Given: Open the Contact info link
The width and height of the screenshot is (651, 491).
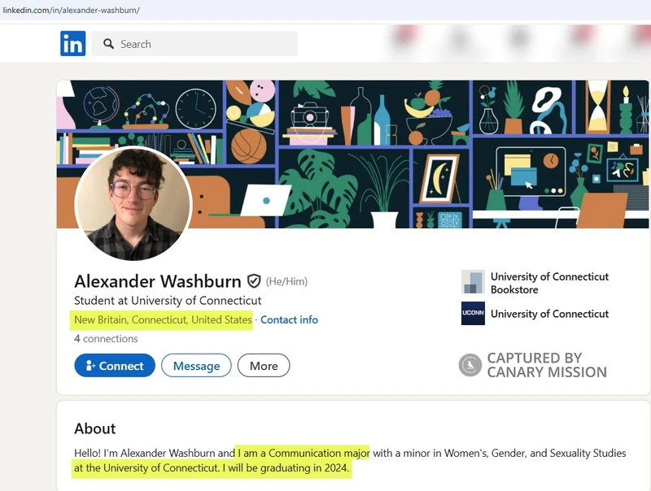Looking at the screenshot, I should point(289,319).
